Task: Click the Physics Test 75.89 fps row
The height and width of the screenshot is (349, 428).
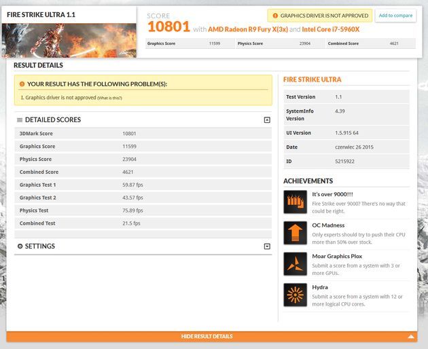Action: coord(143,210)
